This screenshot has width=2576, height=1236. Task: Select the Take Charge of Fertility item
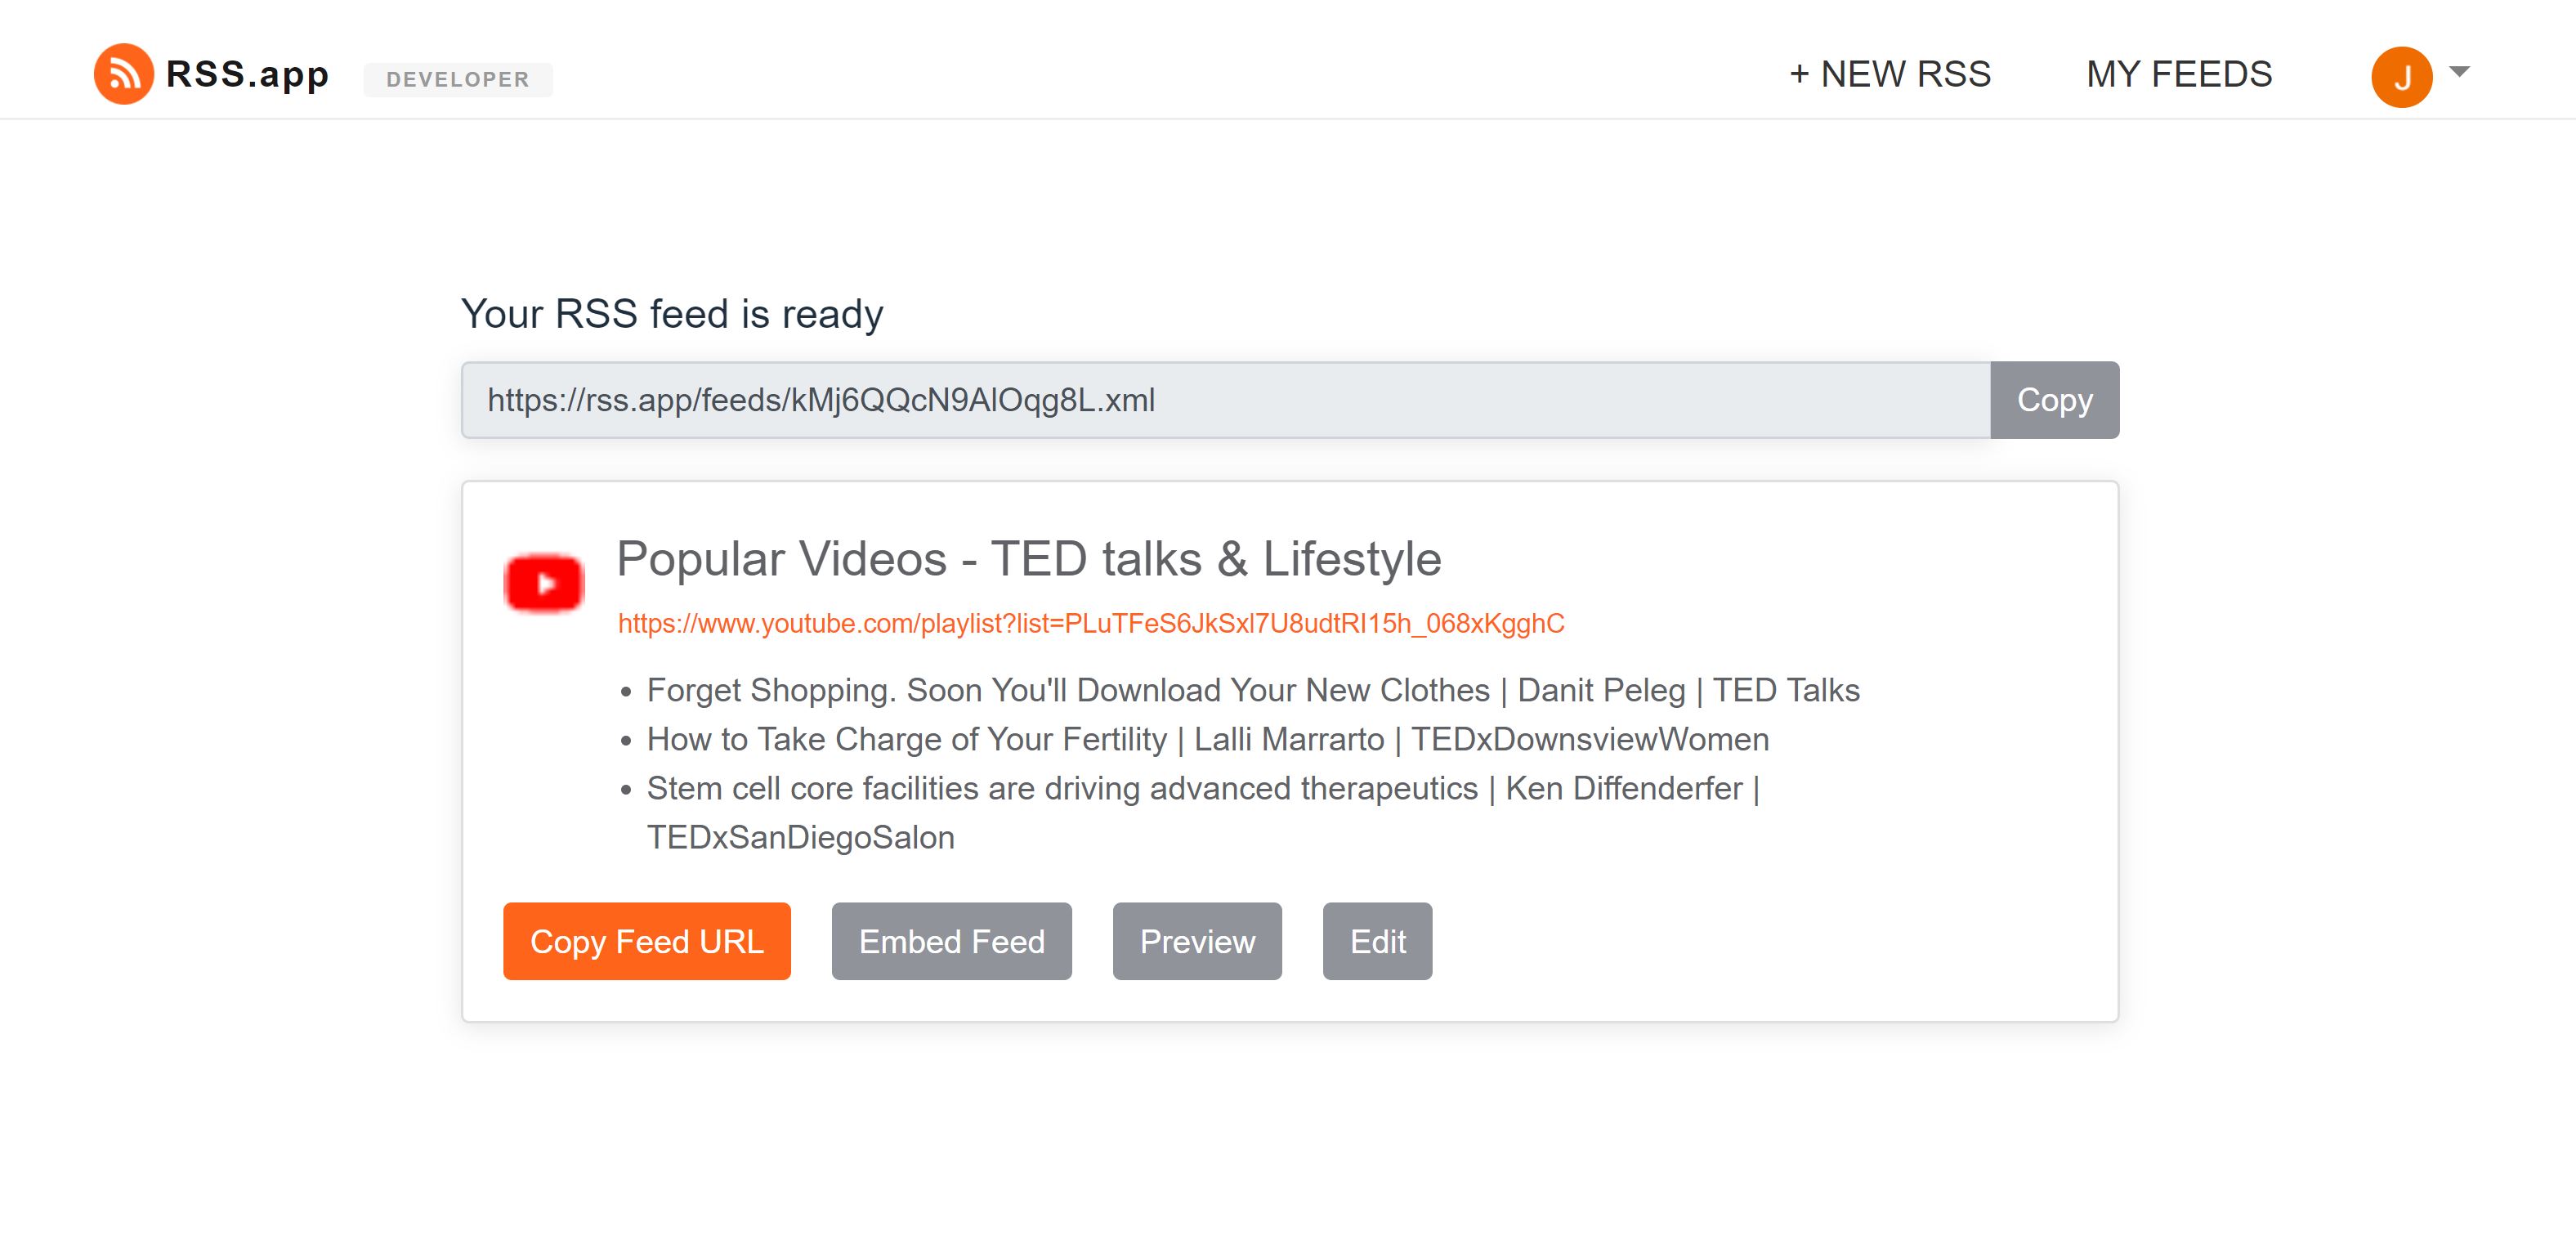click(x=1207, y=739)
